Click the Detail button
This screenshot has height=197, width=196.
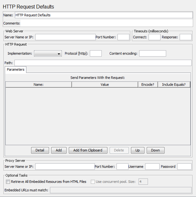click(x=40, y=150)
